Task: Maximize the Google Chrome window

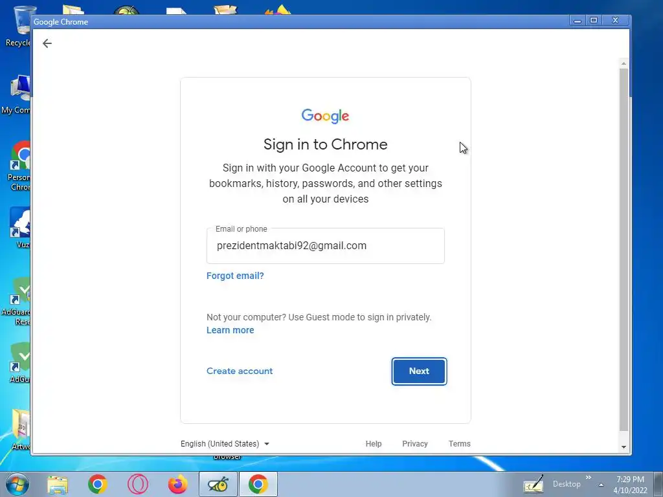Action: pyautogui.click(x=594, y=20)
